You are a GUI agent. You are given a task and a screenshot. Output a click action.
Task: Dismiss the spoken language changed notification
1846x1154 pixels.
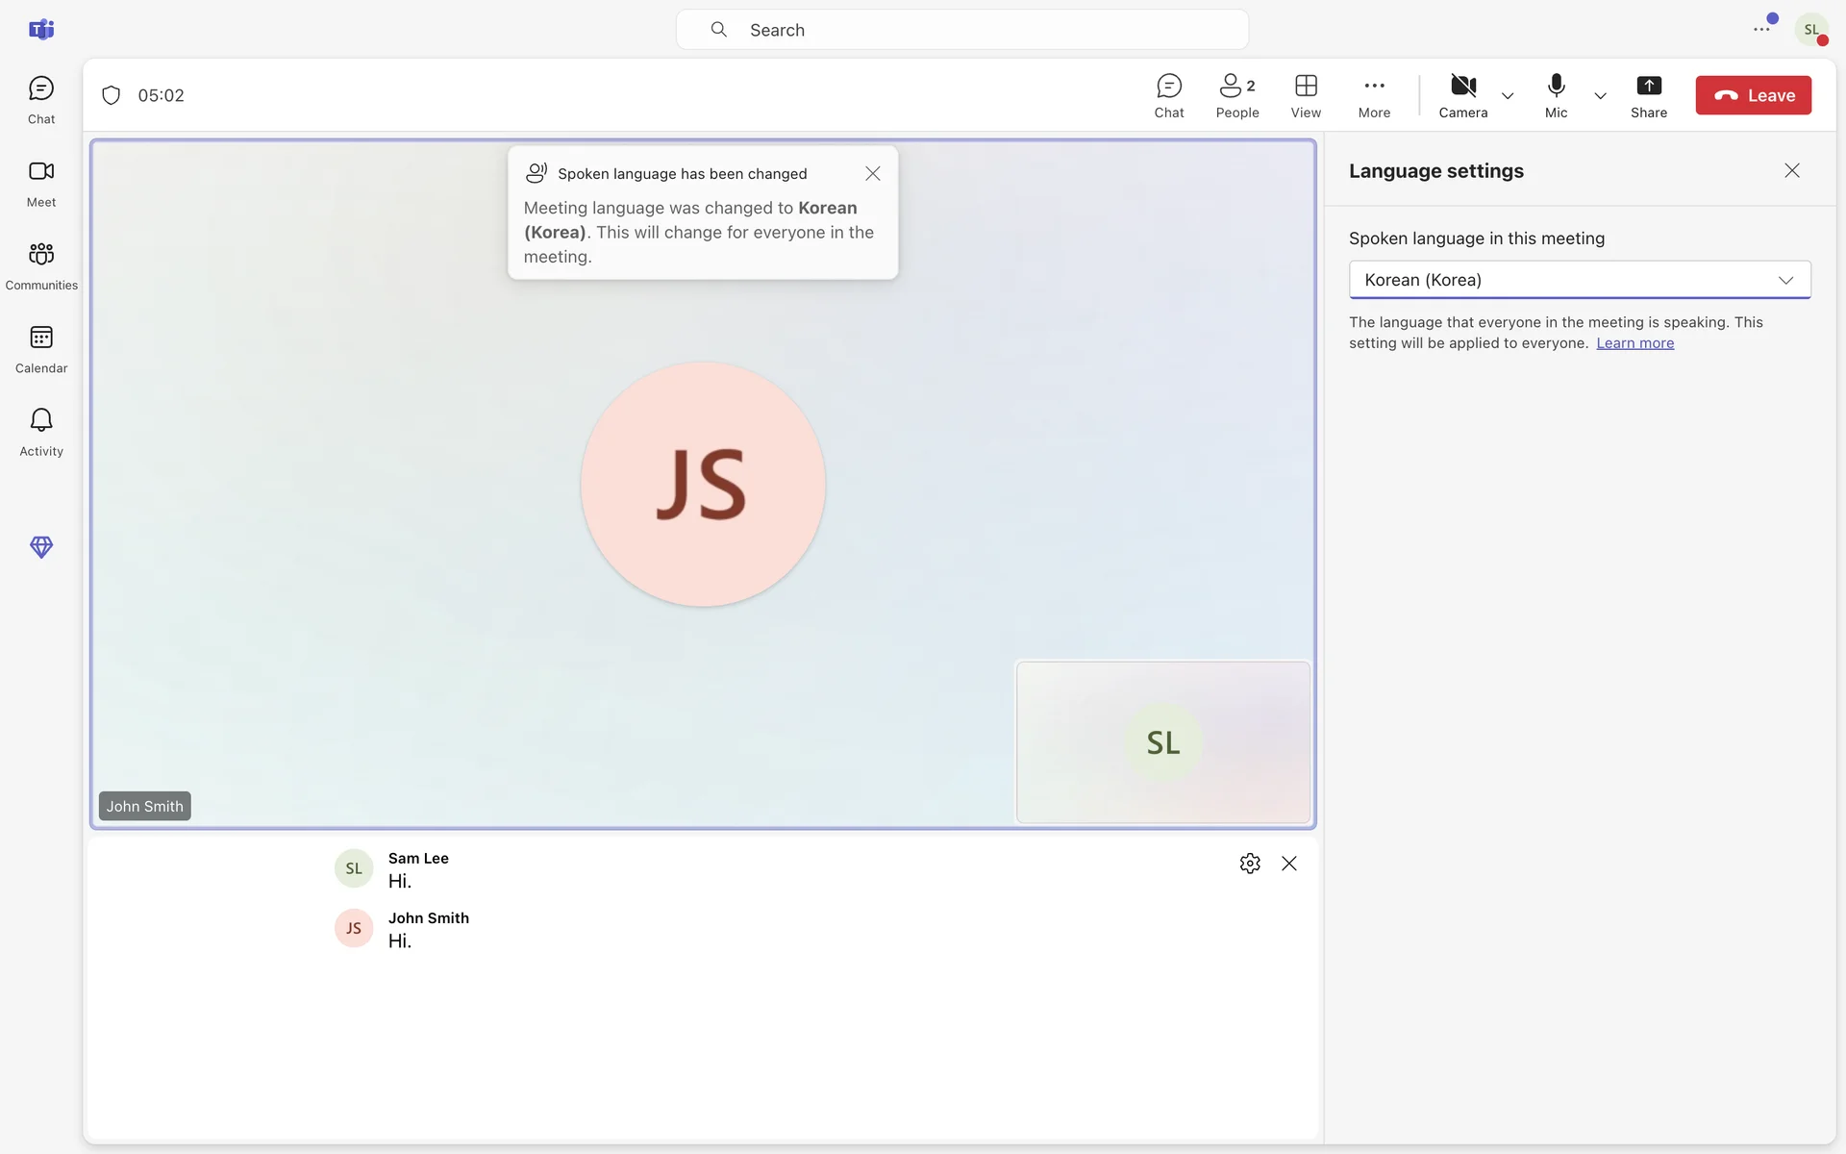[872, 174]
